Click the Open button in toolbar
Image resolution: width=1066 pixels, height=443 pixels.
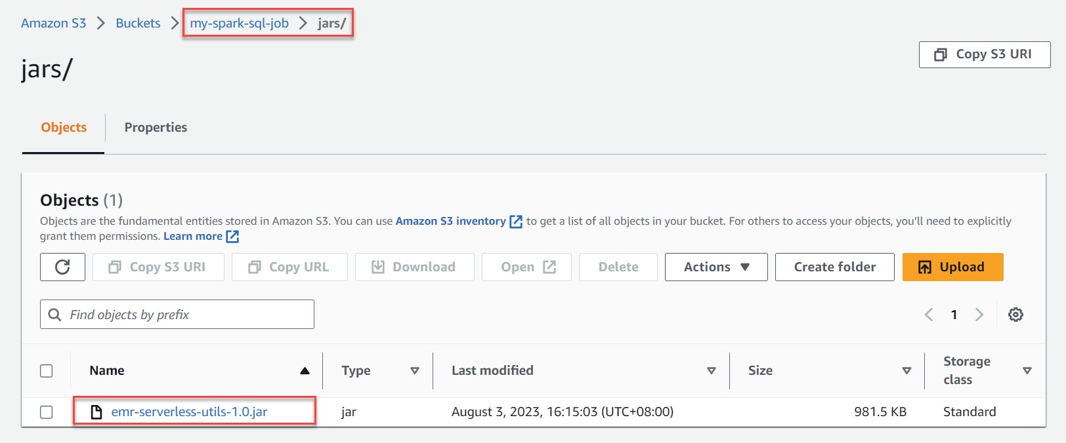(x=527, y=267)
